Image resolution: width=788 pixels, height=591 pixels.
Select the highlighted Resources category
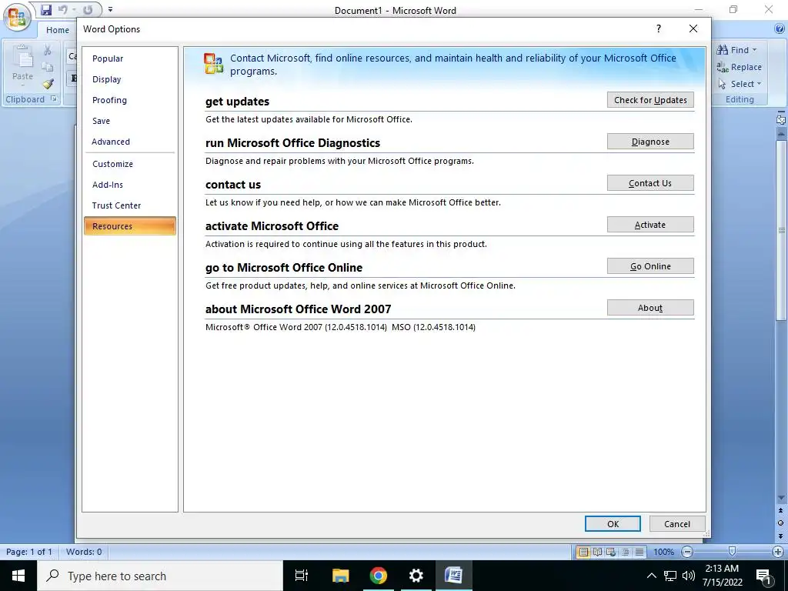pos(129,226)
